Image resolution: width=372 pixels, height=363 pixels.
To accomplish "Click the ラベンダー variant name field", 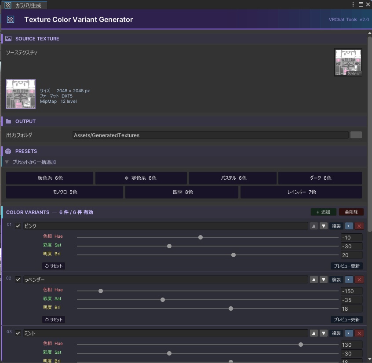I will pos(166,280).
